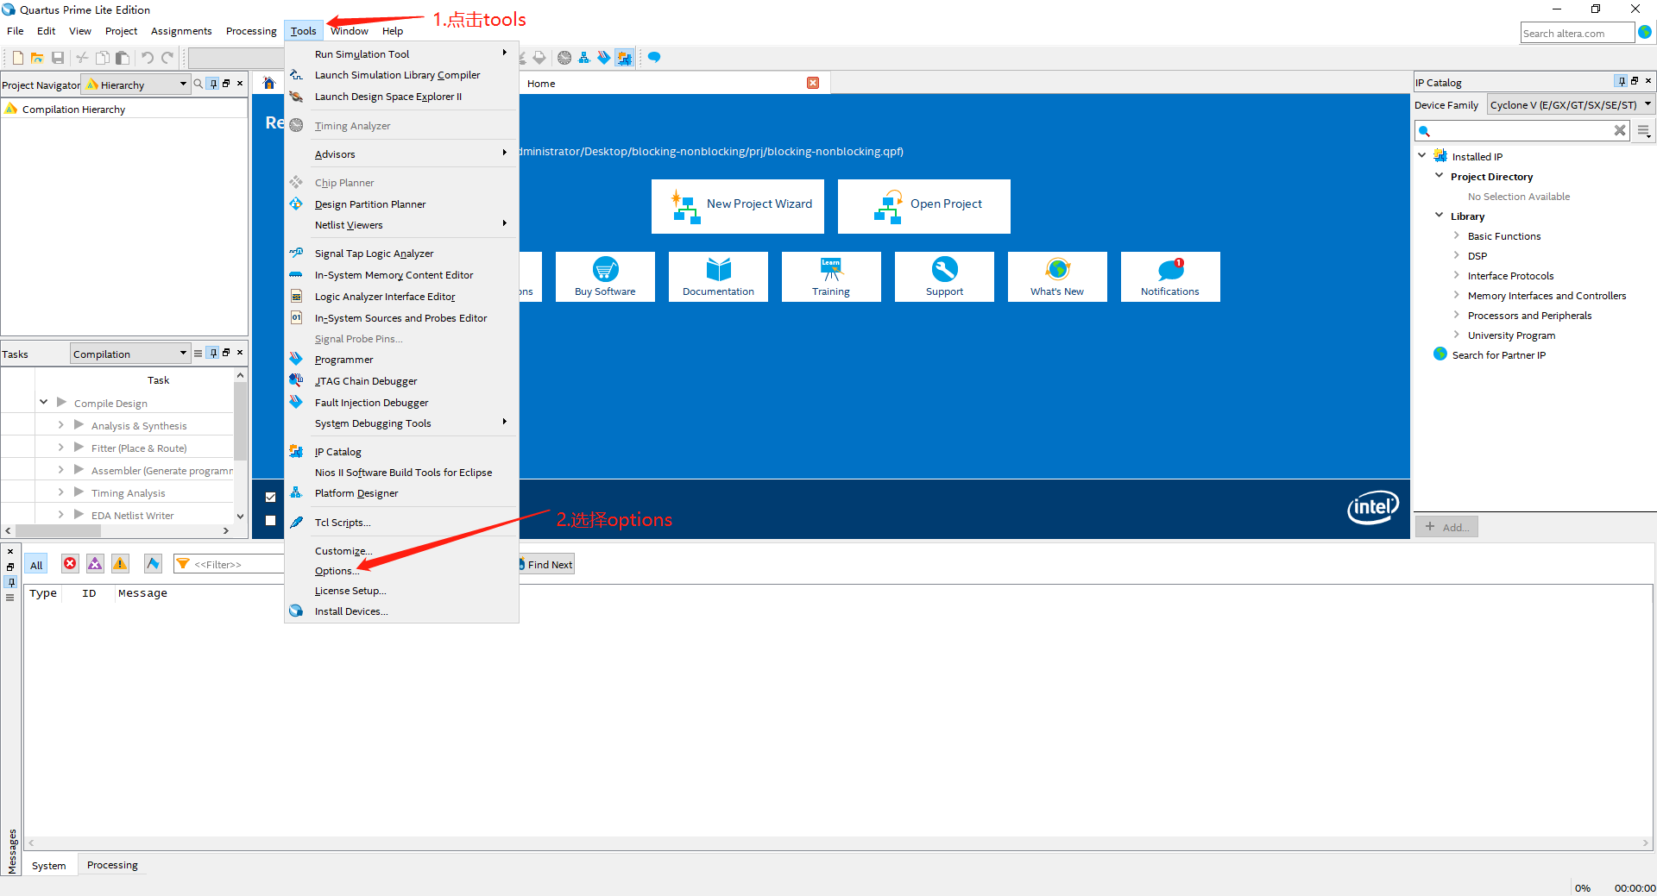Check the lower empty checkbox on home page
The image size is (1657, 896).
270,521
